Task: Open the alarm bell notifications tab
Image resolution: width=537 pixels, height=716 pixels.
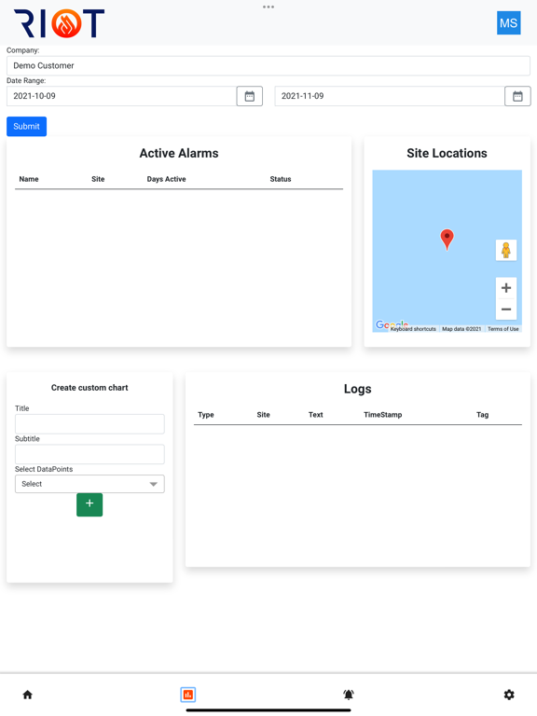Action: point(349,695)
